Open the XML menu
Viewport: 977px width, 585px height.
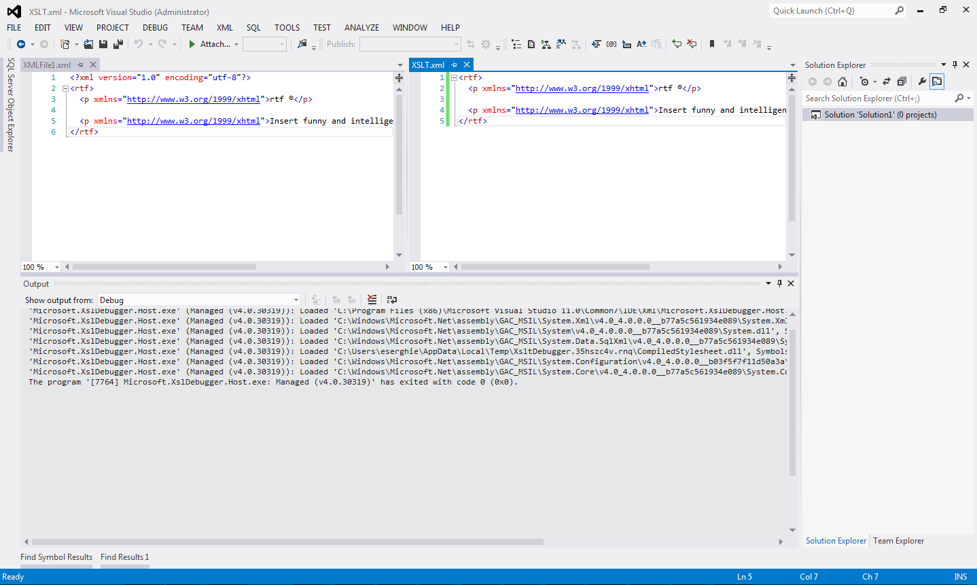(224, 28)
